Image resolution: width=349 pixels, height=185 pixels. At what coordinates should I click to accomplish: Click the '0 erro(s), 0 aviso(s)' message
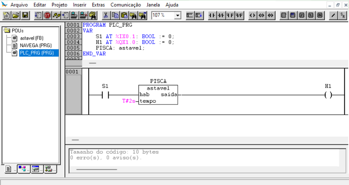tap(106, 158)
